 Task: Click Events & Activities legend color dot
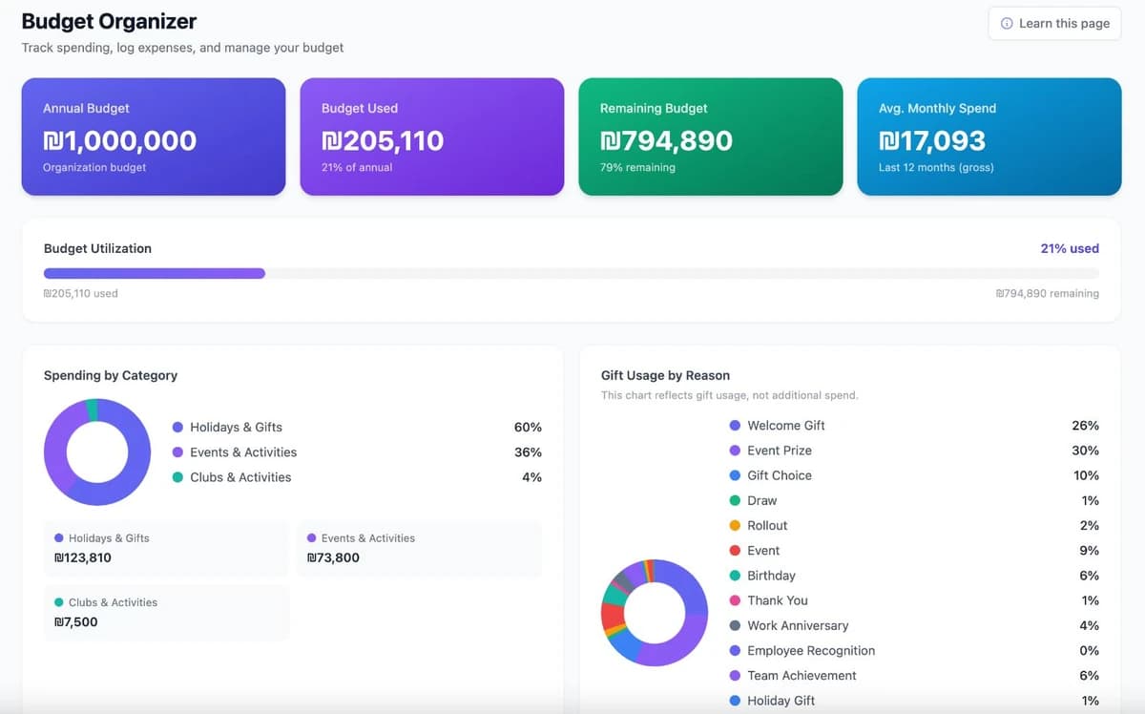tap(177, 452)
